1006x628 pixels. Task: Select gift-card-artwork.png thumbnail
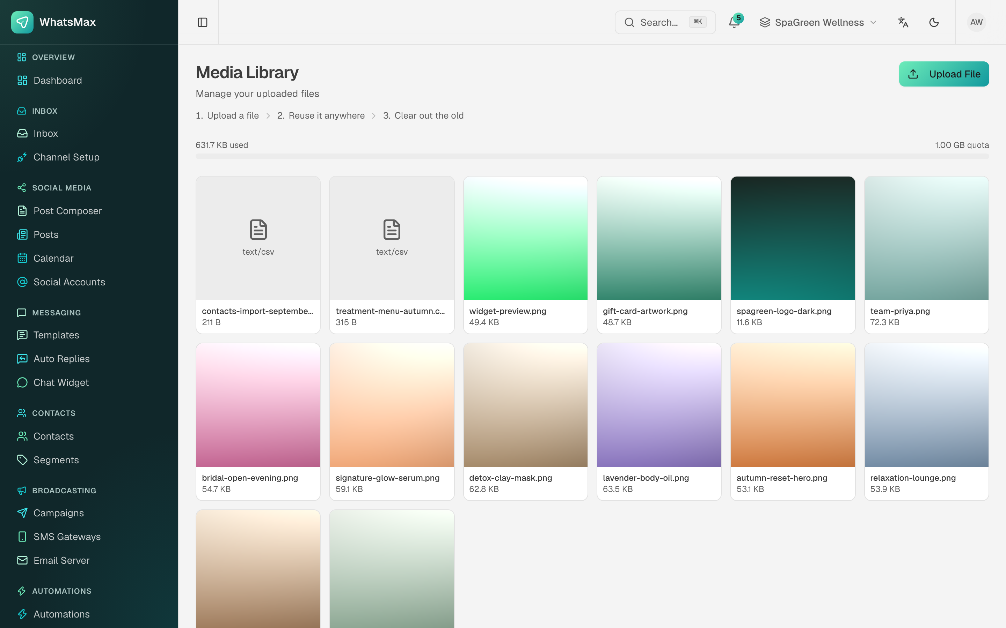(659, 238)
